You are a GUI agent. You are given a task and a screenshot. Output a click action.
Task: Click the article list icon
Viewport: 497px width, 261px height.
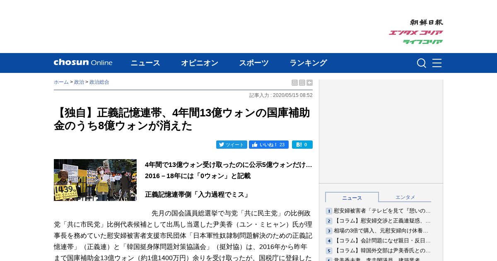click(x=302, y=82)
